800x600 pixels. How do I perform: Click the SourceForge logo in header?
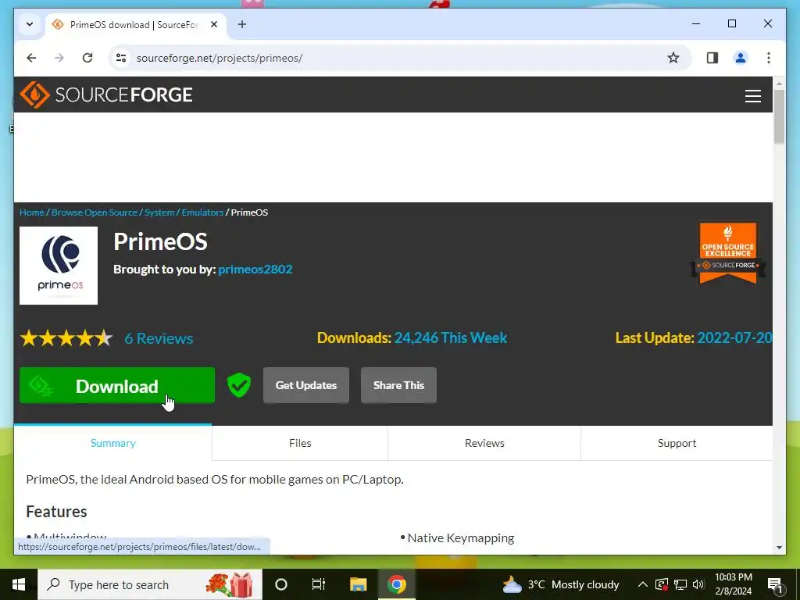(106, 95)
